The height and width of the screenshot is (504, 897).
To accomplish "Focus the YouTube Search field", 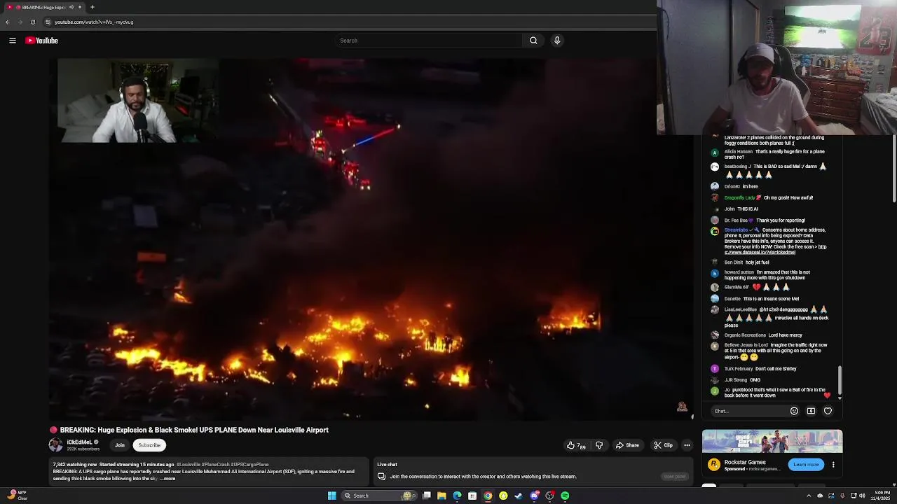I will tap(429, 41).
